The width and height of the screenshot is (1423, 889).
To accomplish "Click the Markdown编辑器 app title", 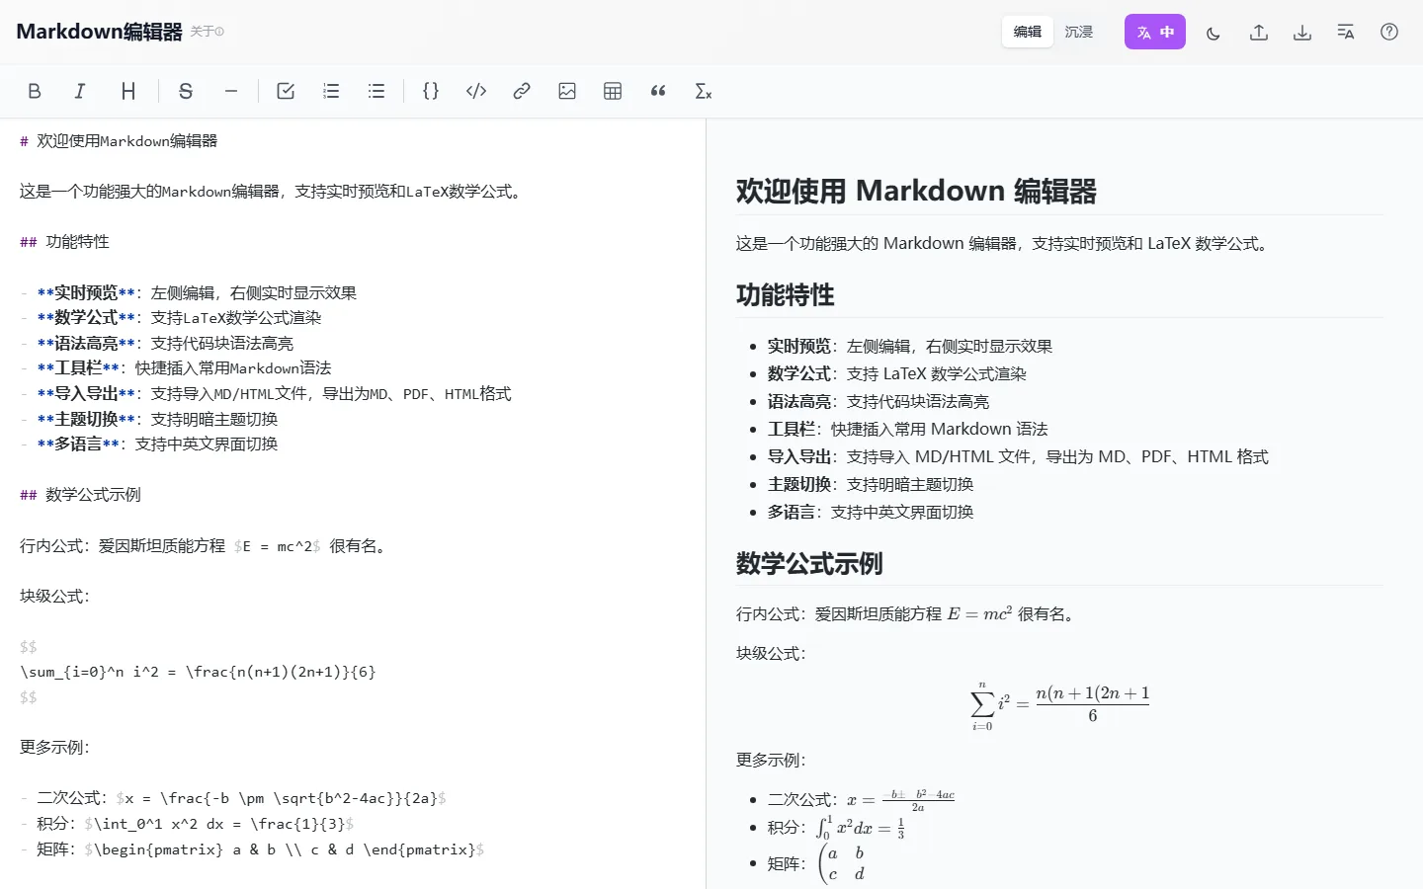I will pyautogui.click(x=99, y=32).
